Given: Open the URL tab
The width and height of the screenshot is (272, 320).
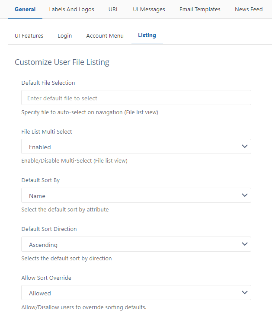Looking at the screenshot, I should coord(113,9).
